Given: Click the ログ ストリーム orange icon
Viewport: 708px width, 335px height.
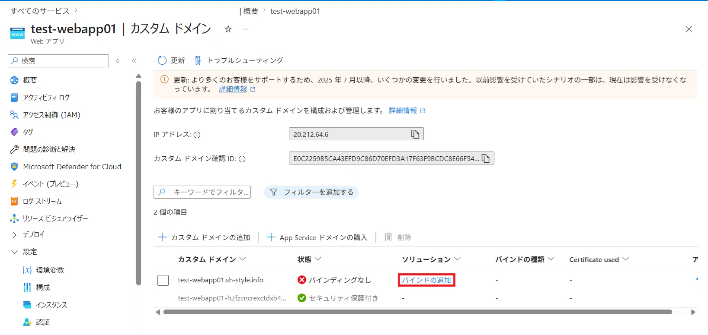Looking at the screenshot, I should point(14,201).
